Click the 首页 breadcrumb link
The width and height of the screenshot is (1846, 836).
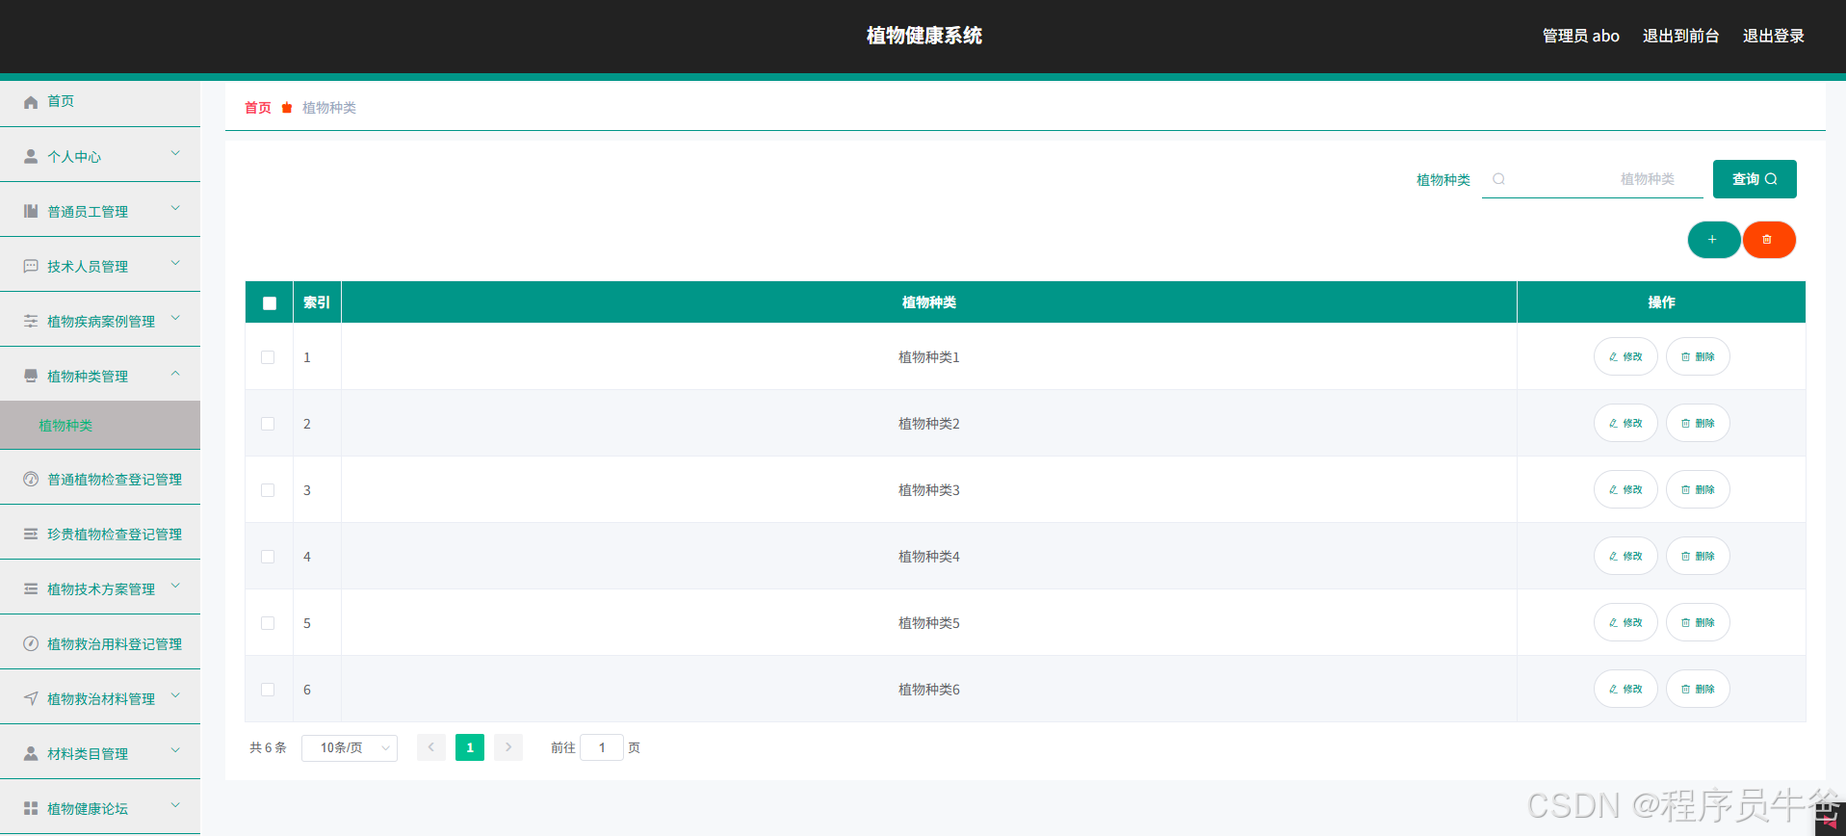(x=258, y=108)
